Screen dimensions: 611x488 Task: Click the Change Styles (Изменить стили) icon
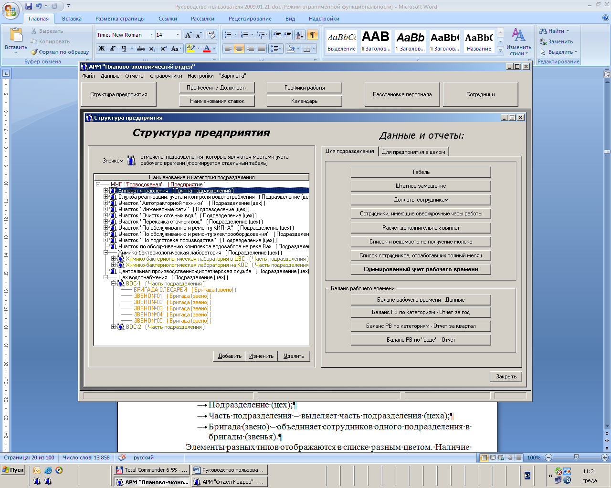[518, 41]
